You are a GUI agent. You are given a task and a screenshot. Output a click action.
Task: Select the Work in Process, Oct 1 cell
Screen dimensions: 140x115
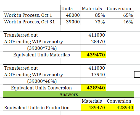[x=32, y=15]
